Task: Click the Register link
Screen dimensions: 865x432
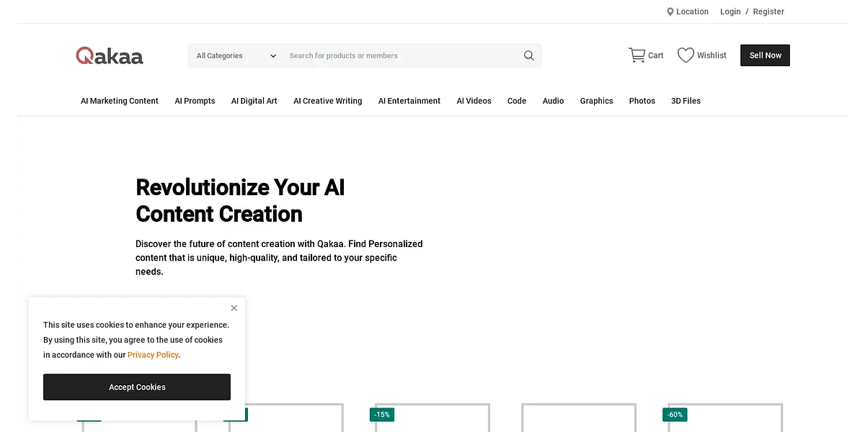Action: 768,12
